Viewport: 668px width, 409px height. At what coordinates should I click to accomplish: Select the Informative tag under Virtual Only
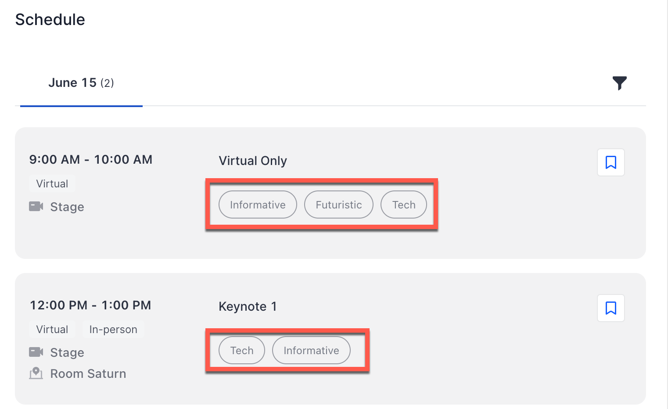pos(258,204)
